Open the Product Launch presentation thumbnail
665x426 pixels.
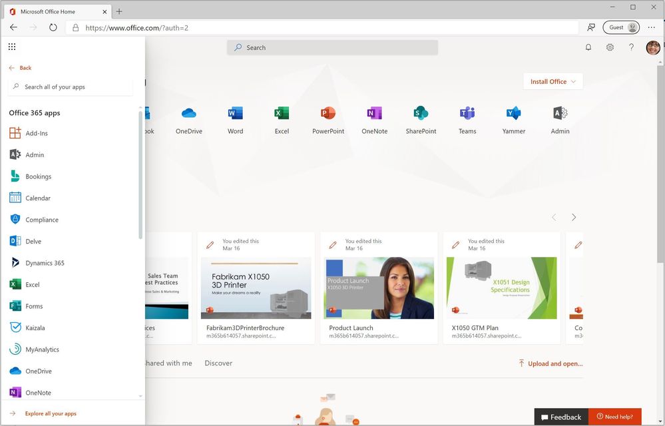379,288
